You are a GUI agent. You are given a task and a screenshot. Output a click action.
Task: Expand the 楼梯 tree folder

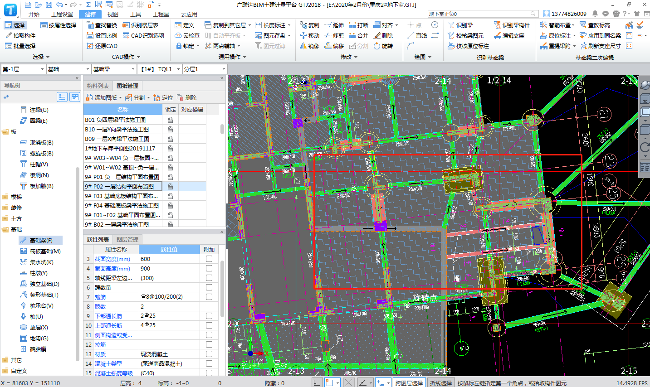[5, 197]
